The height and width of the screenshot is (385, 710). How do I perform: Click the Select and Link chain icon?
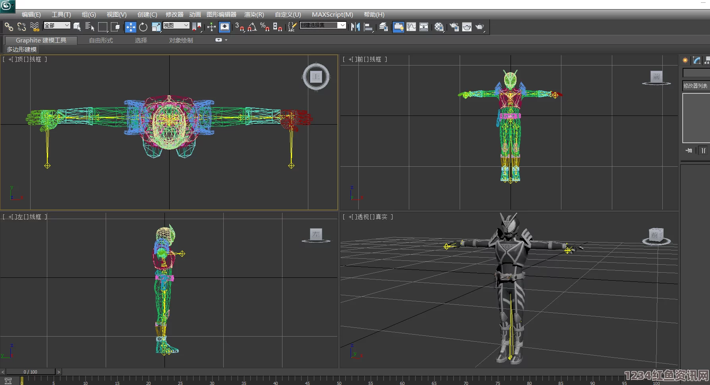click(9, 27)
